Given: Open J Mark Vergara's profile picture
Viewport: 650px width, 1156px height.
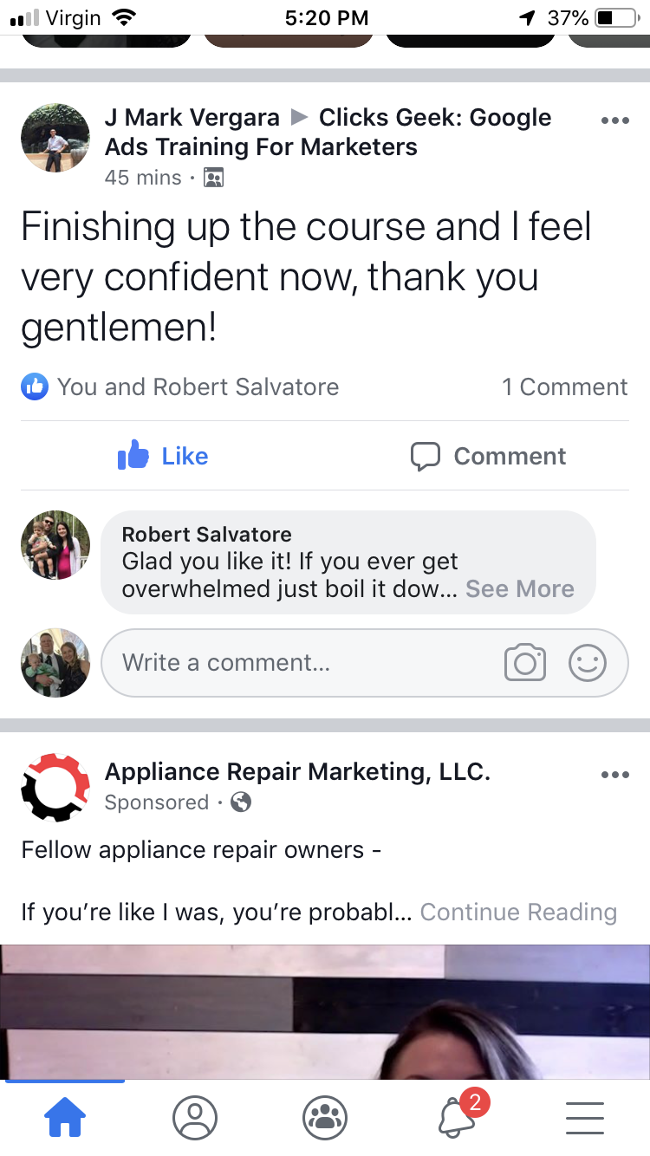Looking at the screenshot, I should tap(55, 138).
